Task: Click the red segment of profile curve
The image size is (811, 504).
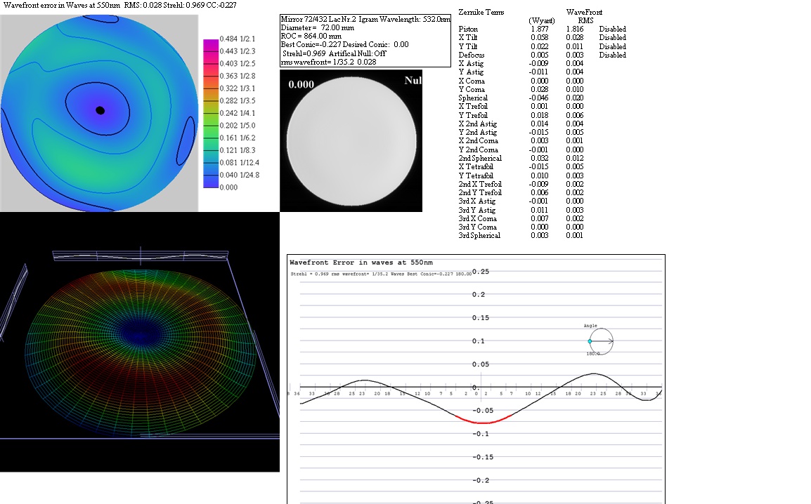Action: [x=481, y=422]
